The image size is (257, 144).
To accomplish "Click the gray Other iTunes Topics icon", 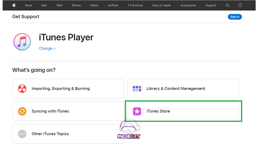I will coord(22,134).
